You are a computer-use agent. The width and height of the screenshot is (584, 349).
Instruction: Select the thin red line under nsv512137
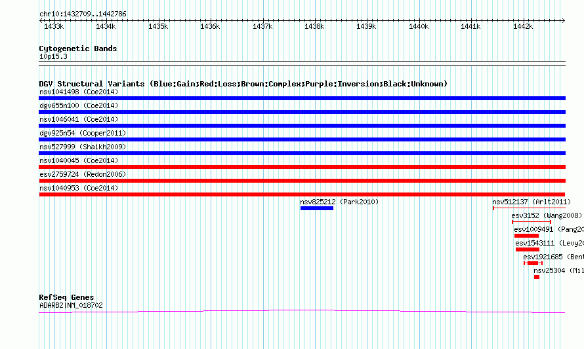(530, 208)
